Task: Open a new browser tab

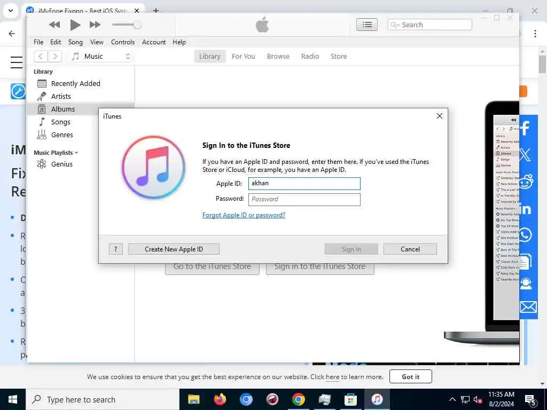Action: pyautogui.click(x=156, y=11)
